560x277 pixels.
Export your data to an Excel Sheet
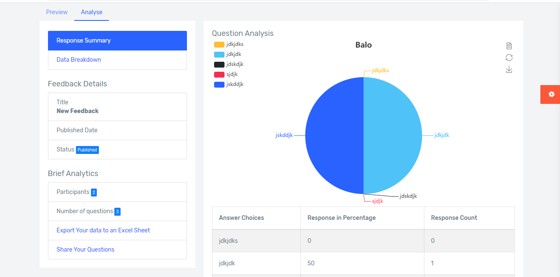(x=103, y=230)
